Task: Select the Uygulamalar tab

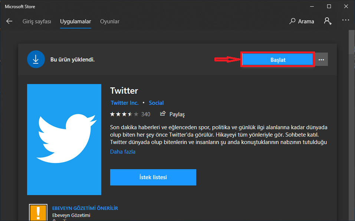Action: pos(75,21)
